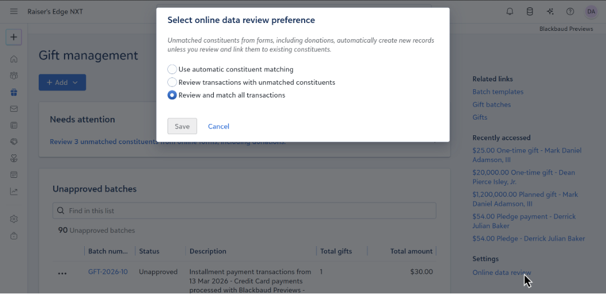Click the database icon in header

click(530, 12)
